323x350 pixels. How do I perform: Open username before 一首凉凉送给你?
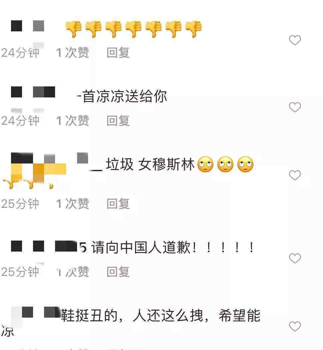[33, 92]
